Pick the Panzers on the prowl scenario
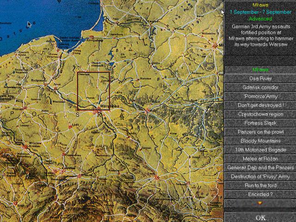 pyautogui.click(x=260, y=132)
